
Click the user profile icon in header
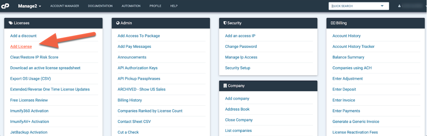pos(400,6)
